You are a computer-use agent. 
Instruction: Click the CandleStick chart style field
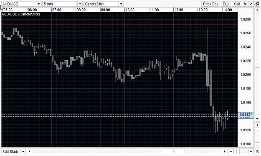[101, 4]
